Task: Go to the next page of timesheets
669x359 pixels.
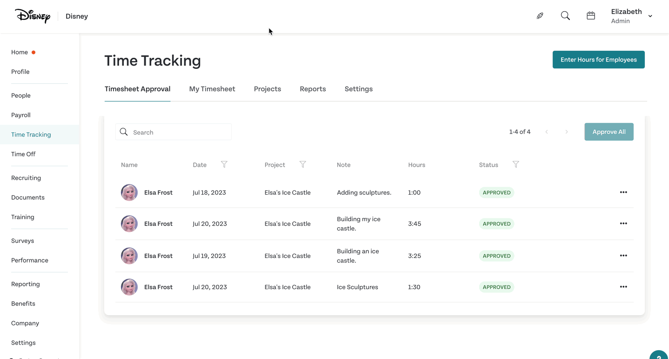Action: pyautogui.click(x=567, y=132)
